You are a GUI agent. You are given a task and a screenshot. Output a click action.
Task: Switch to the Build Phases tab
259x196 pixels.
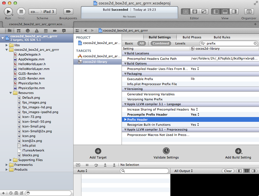192,37
